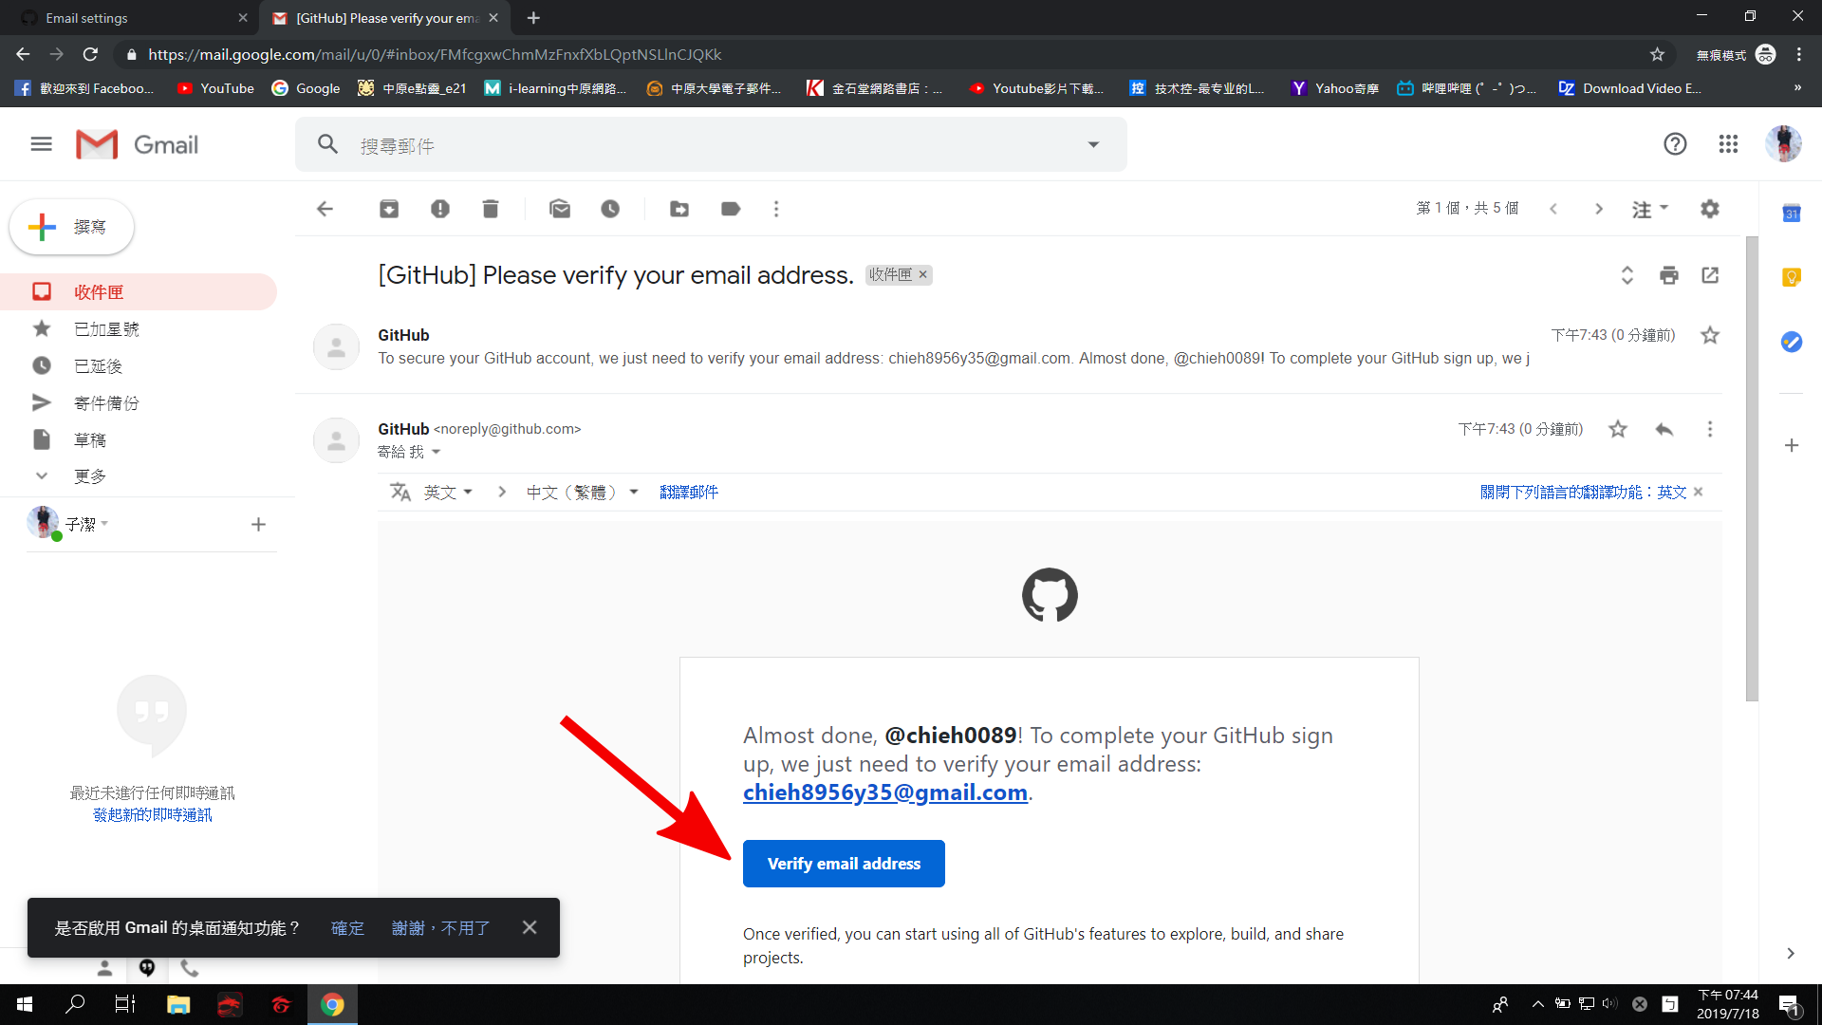The height and width of the screenshot is (1025, 1822).
Task: Report this email as spam
Action: (x=439, y=209)
